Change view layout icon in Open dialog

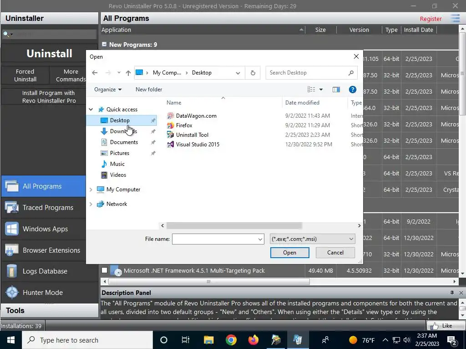(311, 90)
